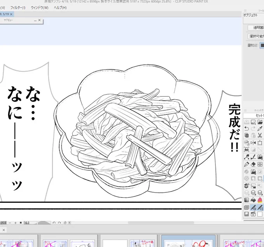Screen dimensions: 264x247
Task: Close the サブビュー sub view panel
Action: (x=39, y=20)
